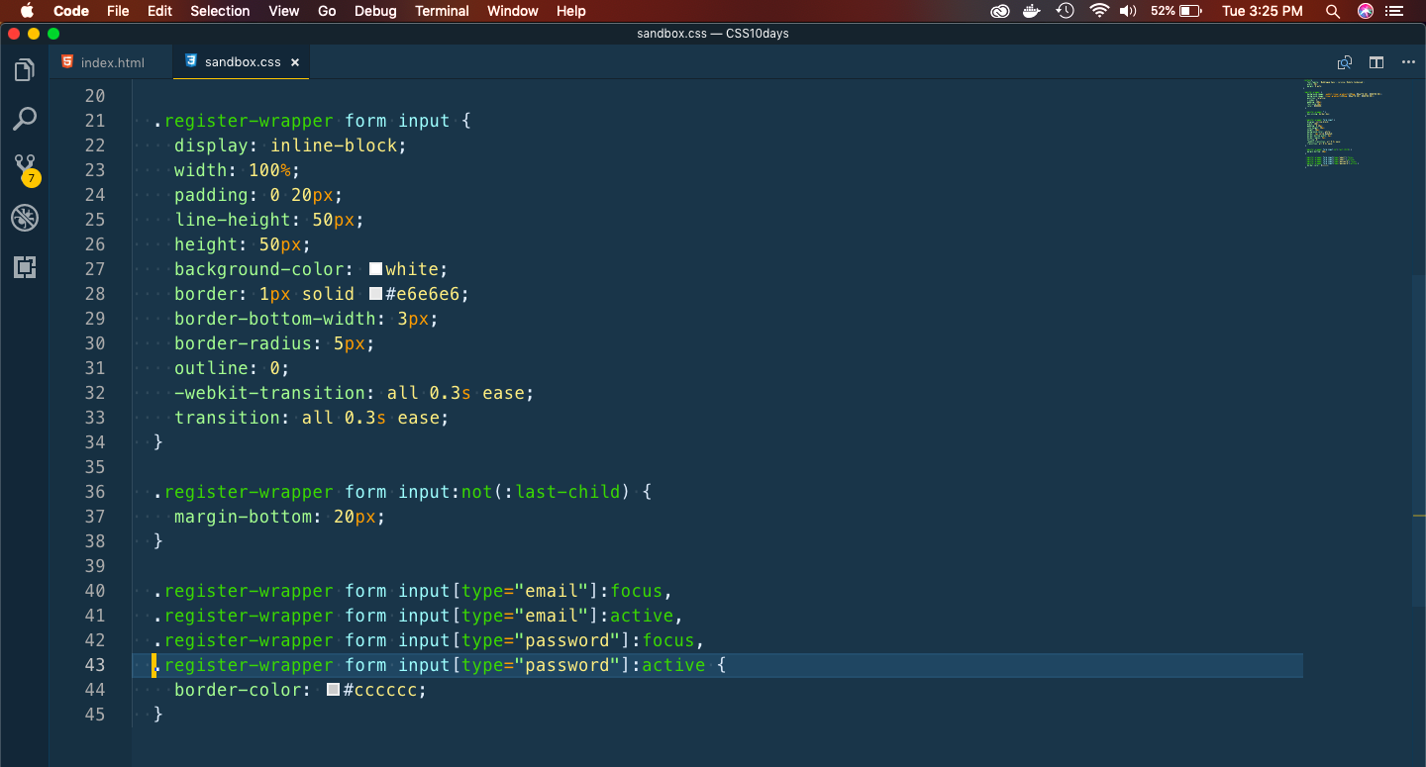Close the sandbox.css tab
1426x767 pixels.
coord(295,62)
